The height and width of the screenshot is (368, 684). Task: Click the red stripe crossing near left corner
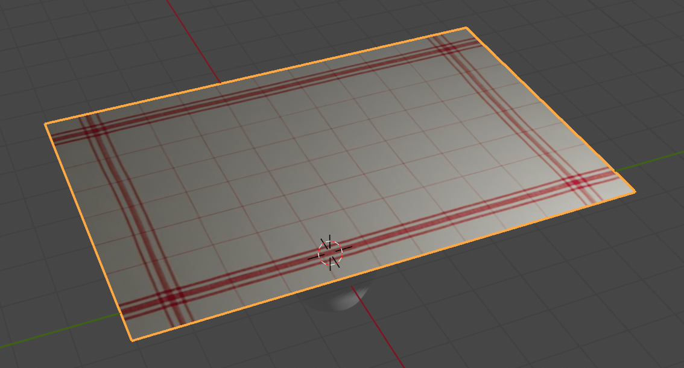point(93,128)
